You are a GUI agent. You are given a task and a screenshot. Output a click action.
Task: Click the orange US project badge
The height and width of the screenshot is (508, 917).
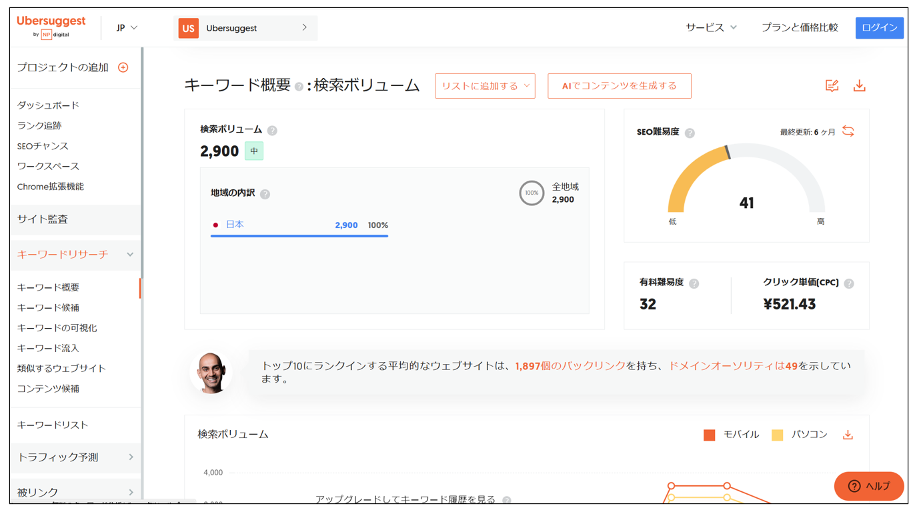[x=189, y=28]
